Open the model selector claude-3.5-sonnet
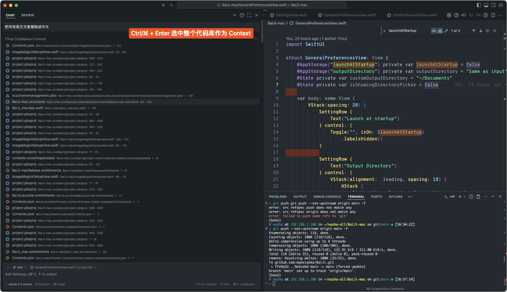Viewport: 507px width, 292px height. (x=19, y=284)
